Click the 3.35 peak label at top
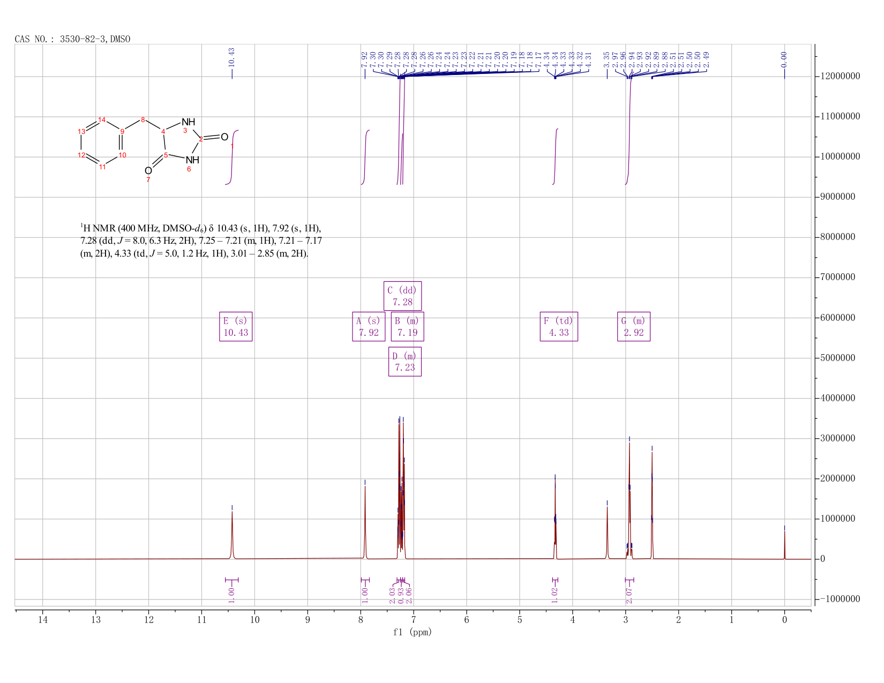Image resolution: width=884 pixels, height=683 pixels. 607,59
